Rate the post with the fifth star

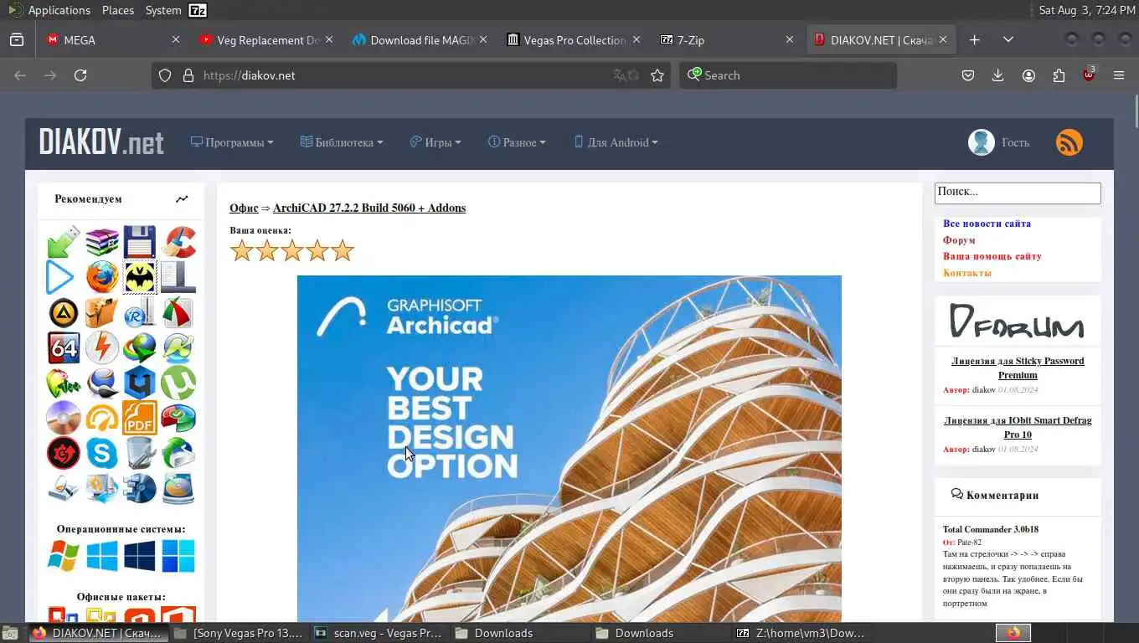(x=343, y=250)
